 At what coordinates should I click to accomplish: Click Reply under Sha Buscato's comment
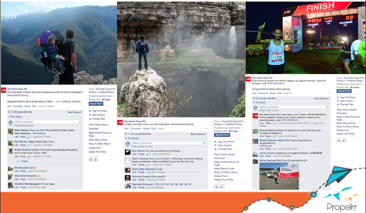coord(23,171)
